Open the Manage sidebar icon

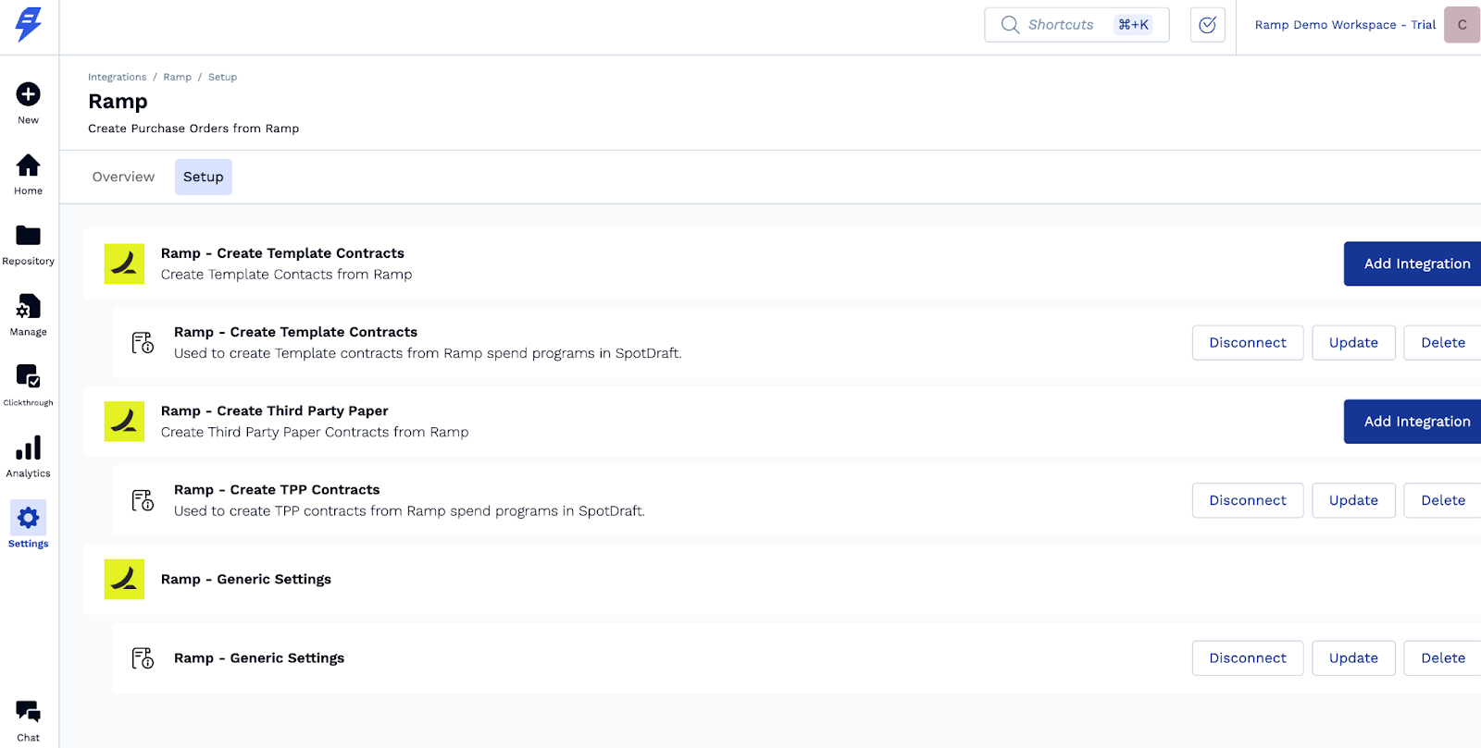(x=29, y=307)
